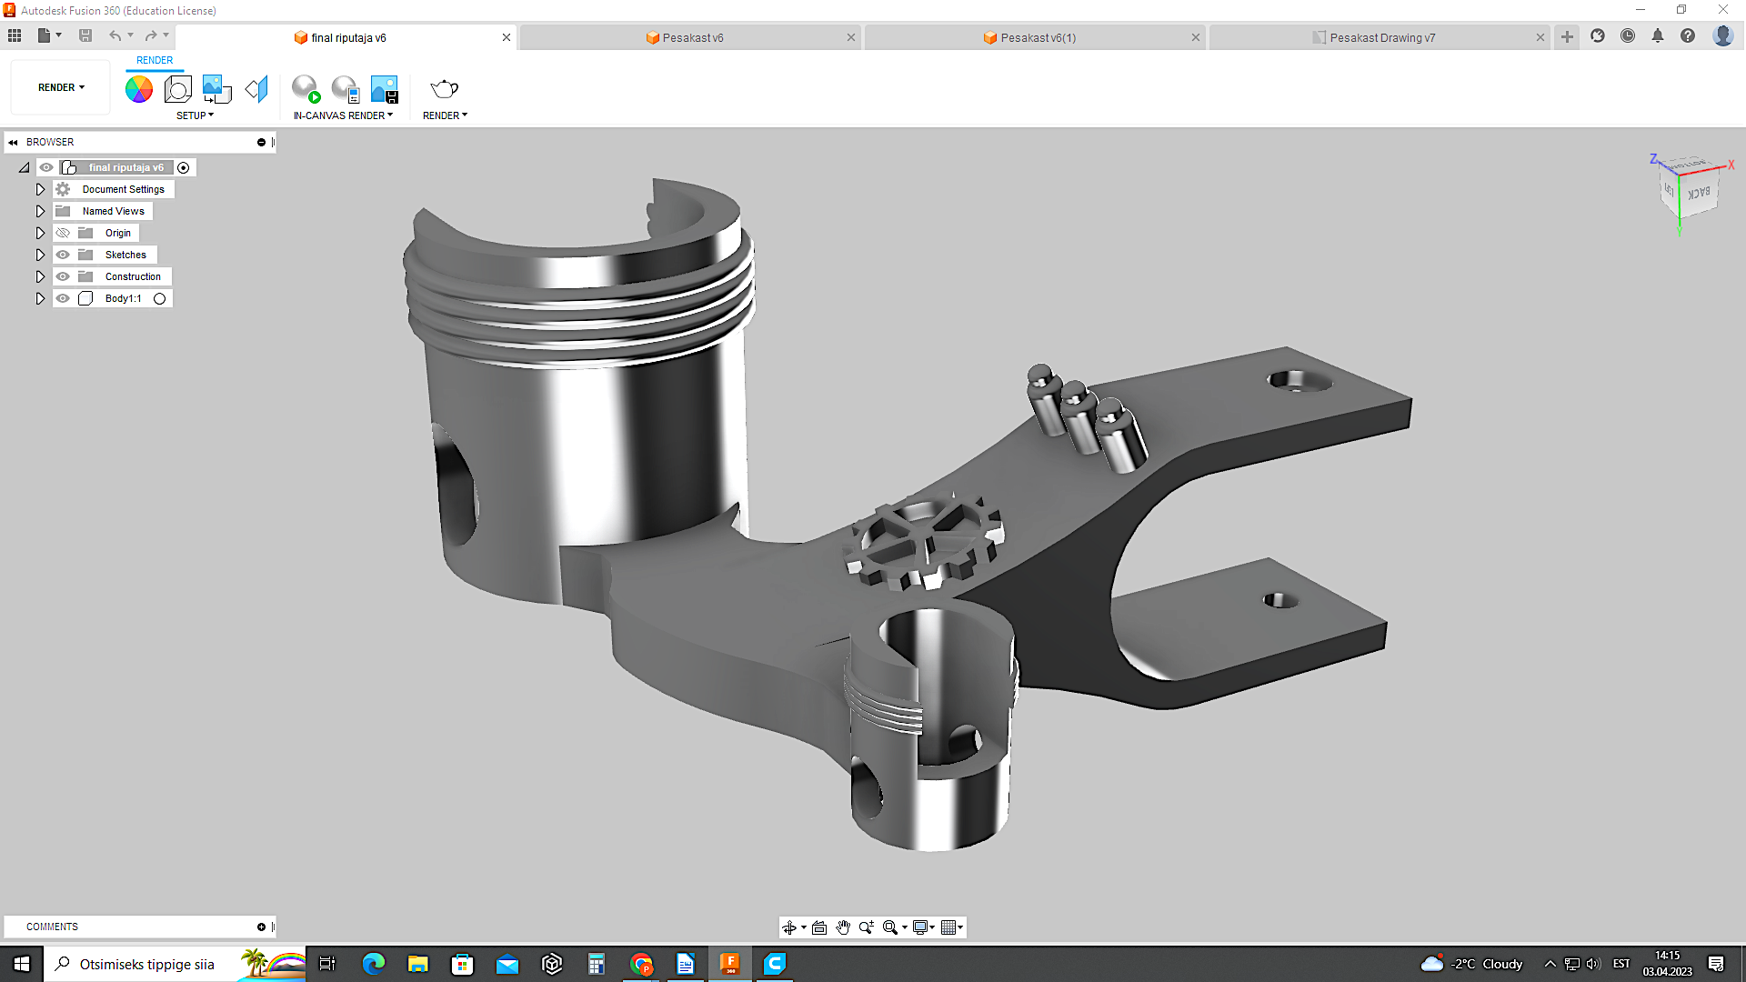1746x982 pixels.
Task: Open the data panel grid icon
Action: click(x=15, y=35)
